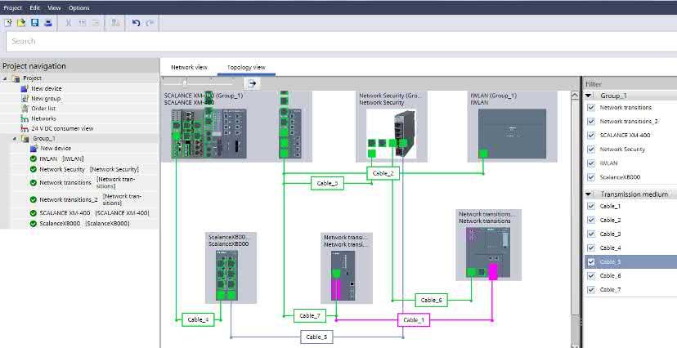Select the Cable_5 label in topology
Screen dimensions: 677x348
317,337
